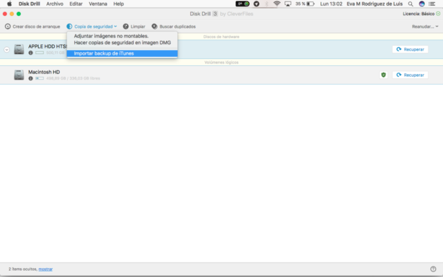Open Siri from the menu bar
The image size is (443, 277).
[422, 4]
